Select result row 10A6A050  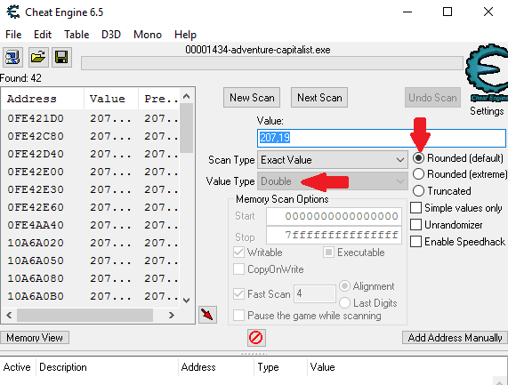91,261
